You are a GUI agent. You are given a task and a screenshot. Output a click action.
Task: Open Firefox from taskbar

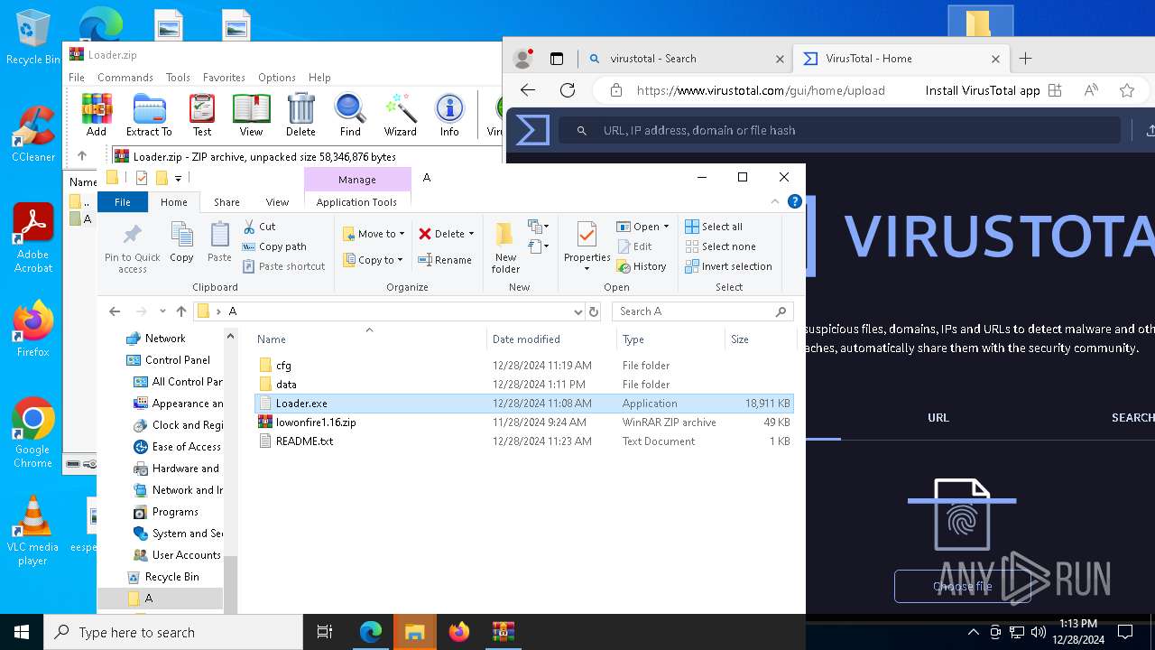459,632
